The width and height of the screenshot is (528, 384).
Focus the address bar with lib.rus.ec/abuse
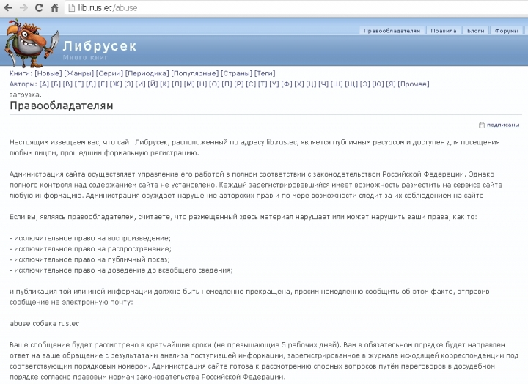[296, 8]
